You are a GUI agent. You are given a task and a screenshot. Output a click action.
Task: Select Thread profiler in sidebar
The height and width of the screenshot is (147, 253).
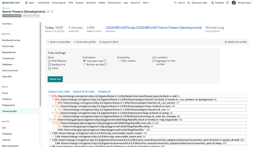click(19, 111)
